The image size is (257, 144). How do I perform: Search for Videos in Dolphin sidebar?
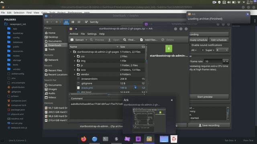50,98
